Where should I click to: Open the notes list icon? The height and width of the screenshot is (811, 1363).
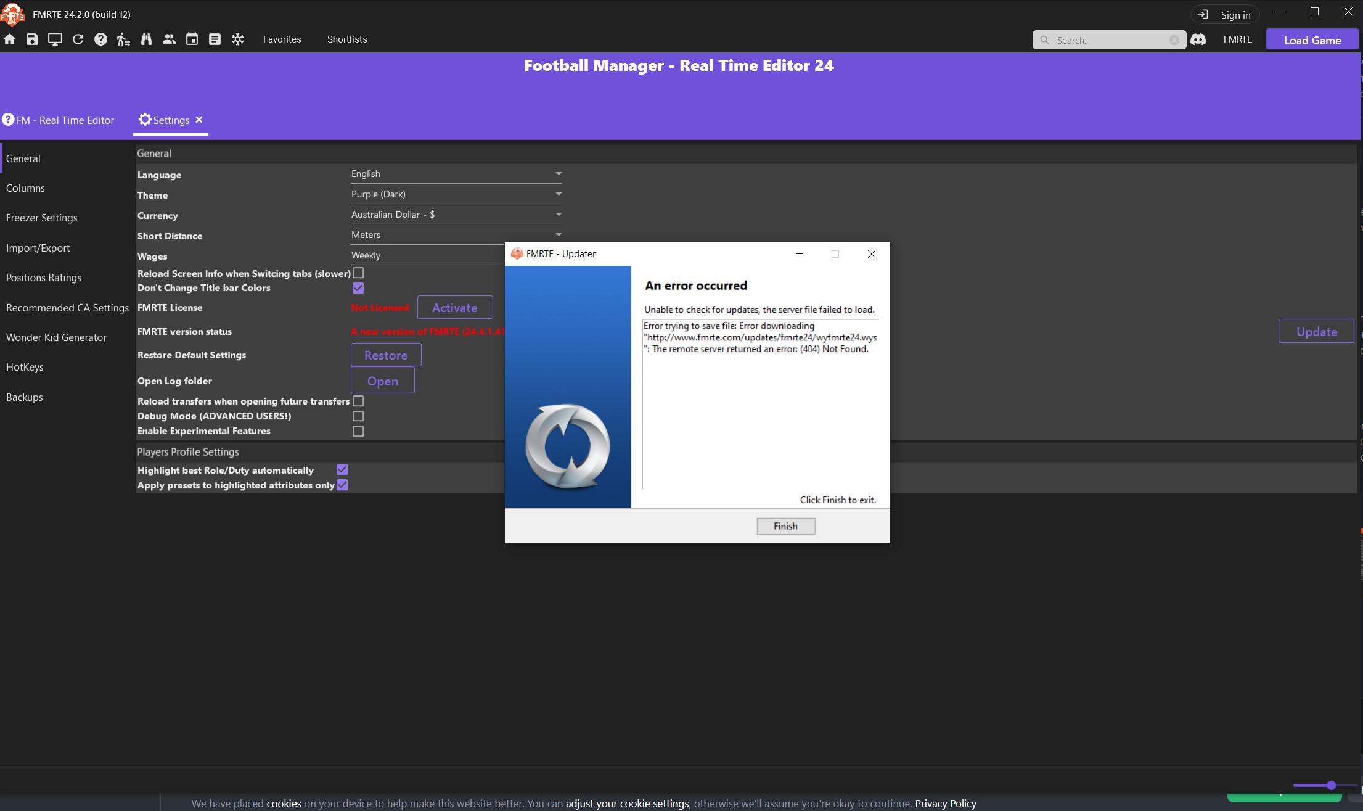215,39
